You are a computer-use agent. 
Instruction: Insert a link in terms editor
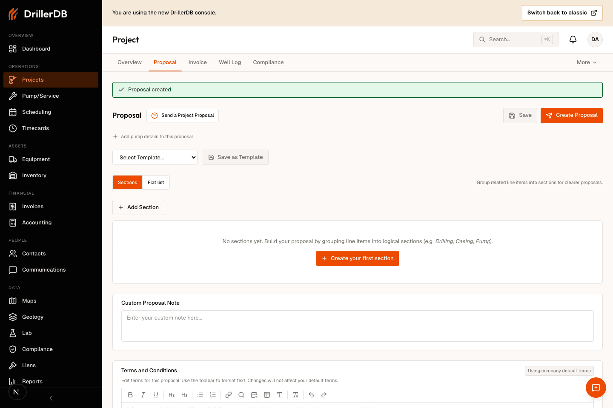[x=229, y=395]
